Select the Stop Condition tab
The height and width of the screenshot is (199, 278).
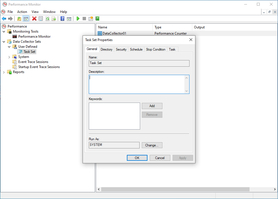tap(155, 49)
